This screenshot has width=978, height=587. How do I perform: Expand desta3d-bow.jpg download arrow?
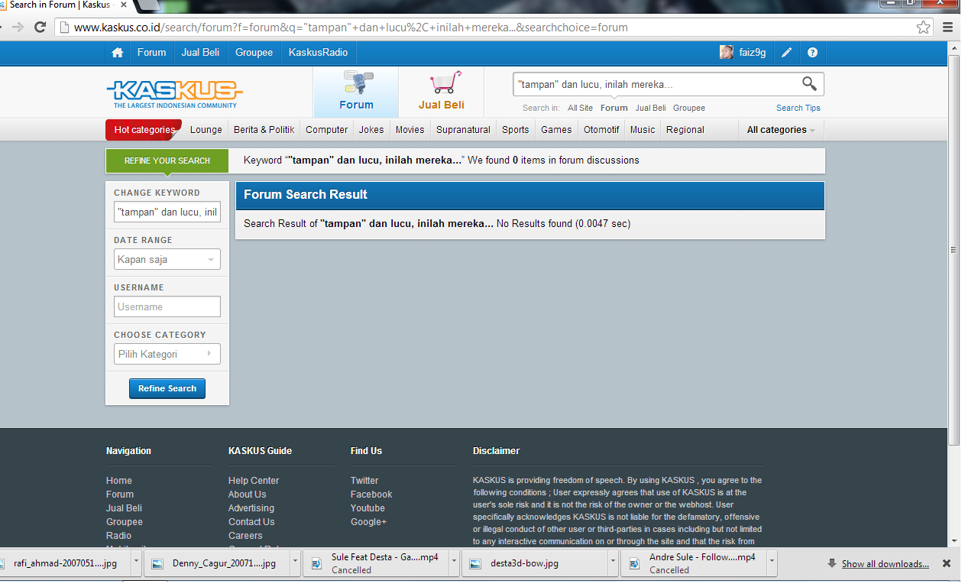pos(613,563)
